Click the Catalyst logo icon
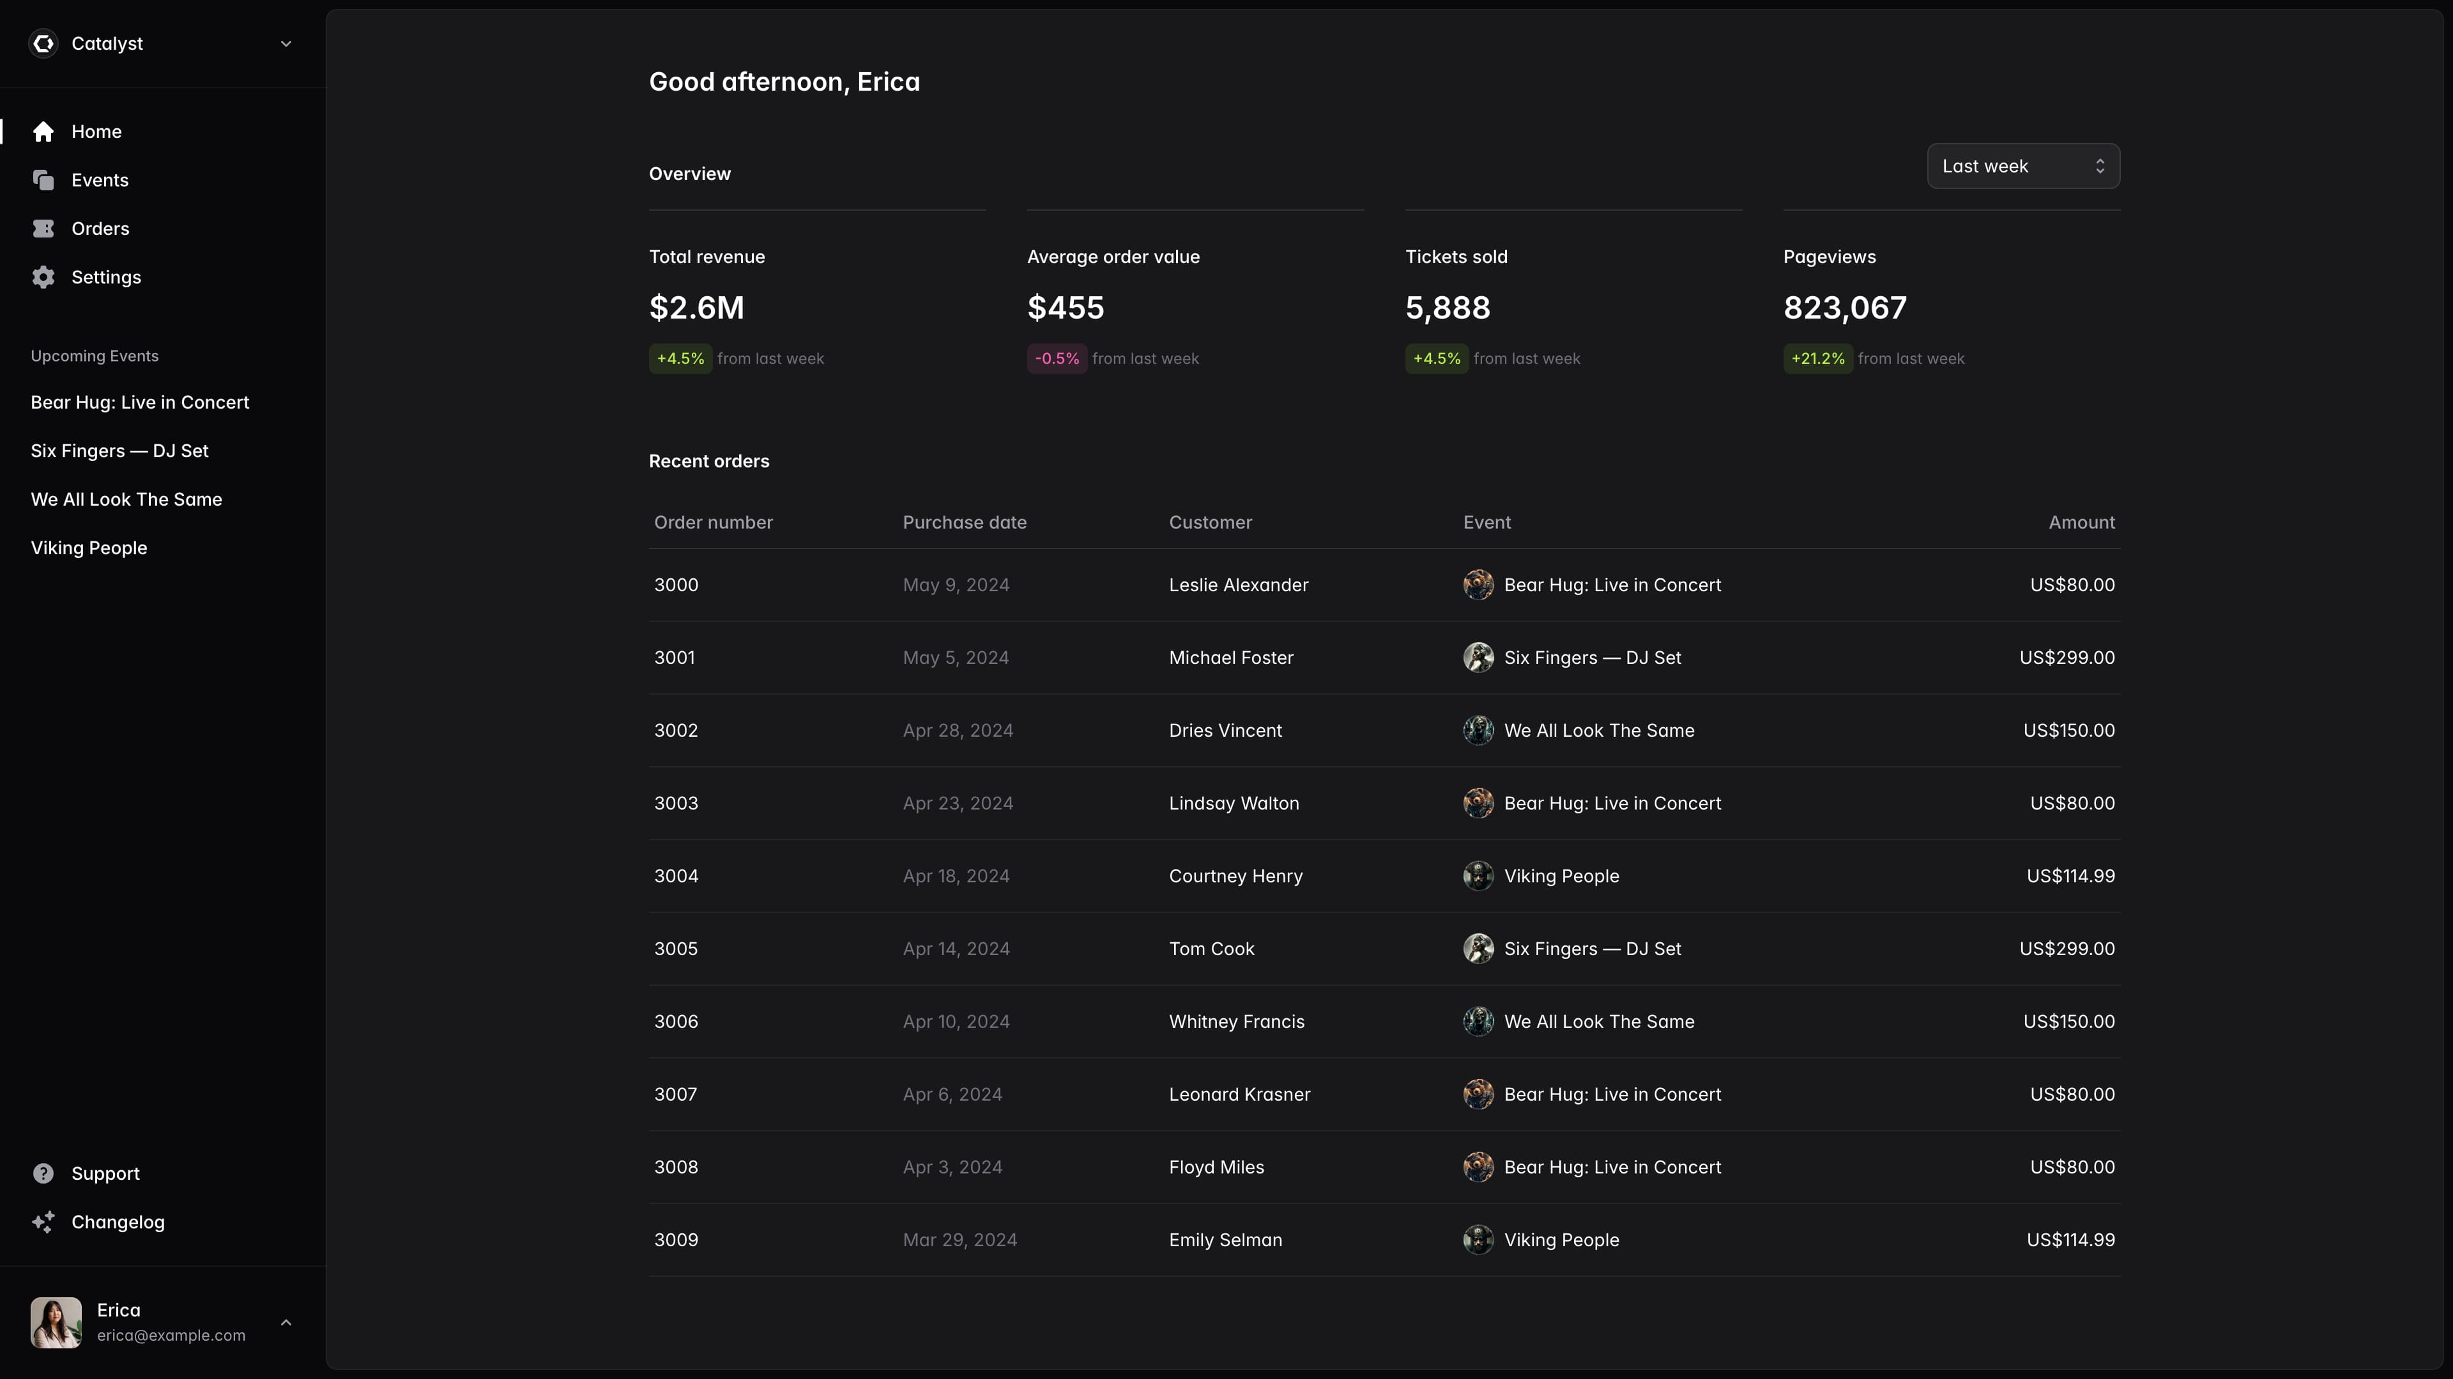Viewport: 2453px width, 1379px height. (x=43, y=44)
